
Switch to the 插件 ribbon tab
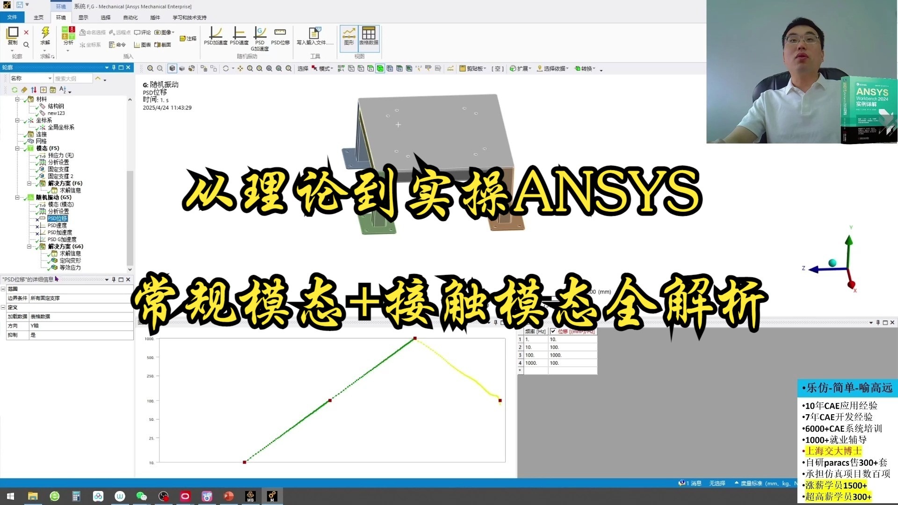(155, 18)
